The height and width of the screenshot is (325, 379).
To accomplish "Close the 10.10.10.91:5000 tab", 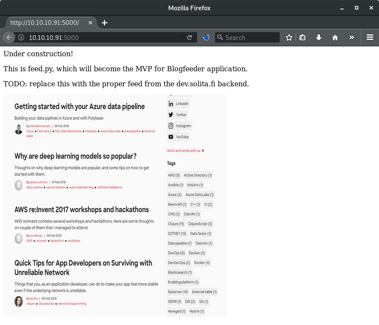I will click(x=90, y=23).
